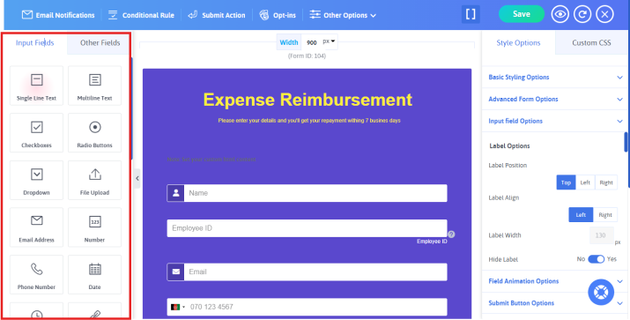
Task: Click the right panel scrollbar thumb
Action: point(626,142)
